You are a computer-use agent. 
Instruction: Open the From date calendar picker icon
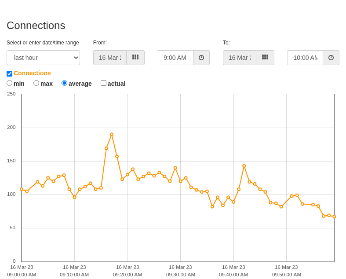pos(135,58)
